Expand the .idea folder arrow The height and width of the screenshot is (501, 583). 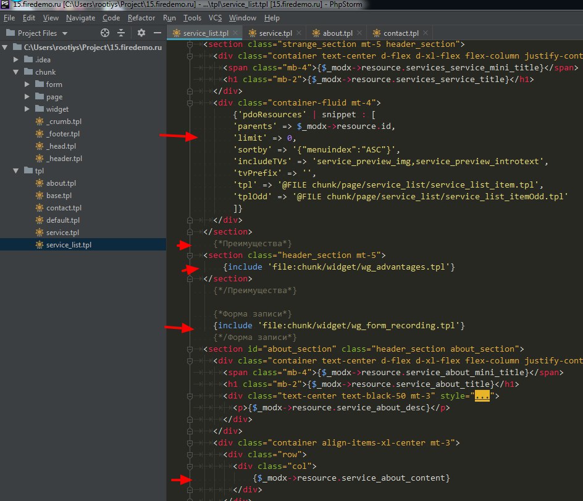click(x=16, y=59)
